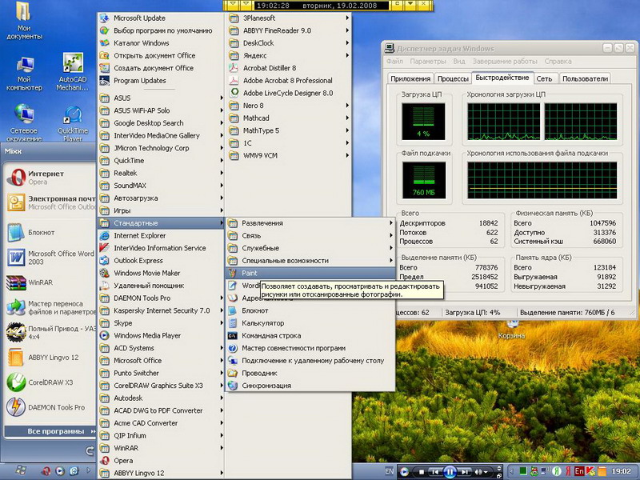
Task: Open DAEMON Tools Pro from recent list
Action: (x=50, y=407)
